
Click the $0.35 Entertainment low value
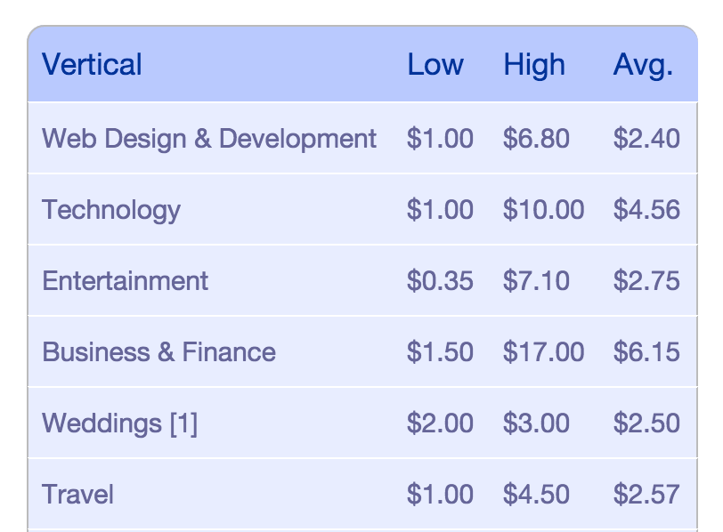click(x=440, y=280)
